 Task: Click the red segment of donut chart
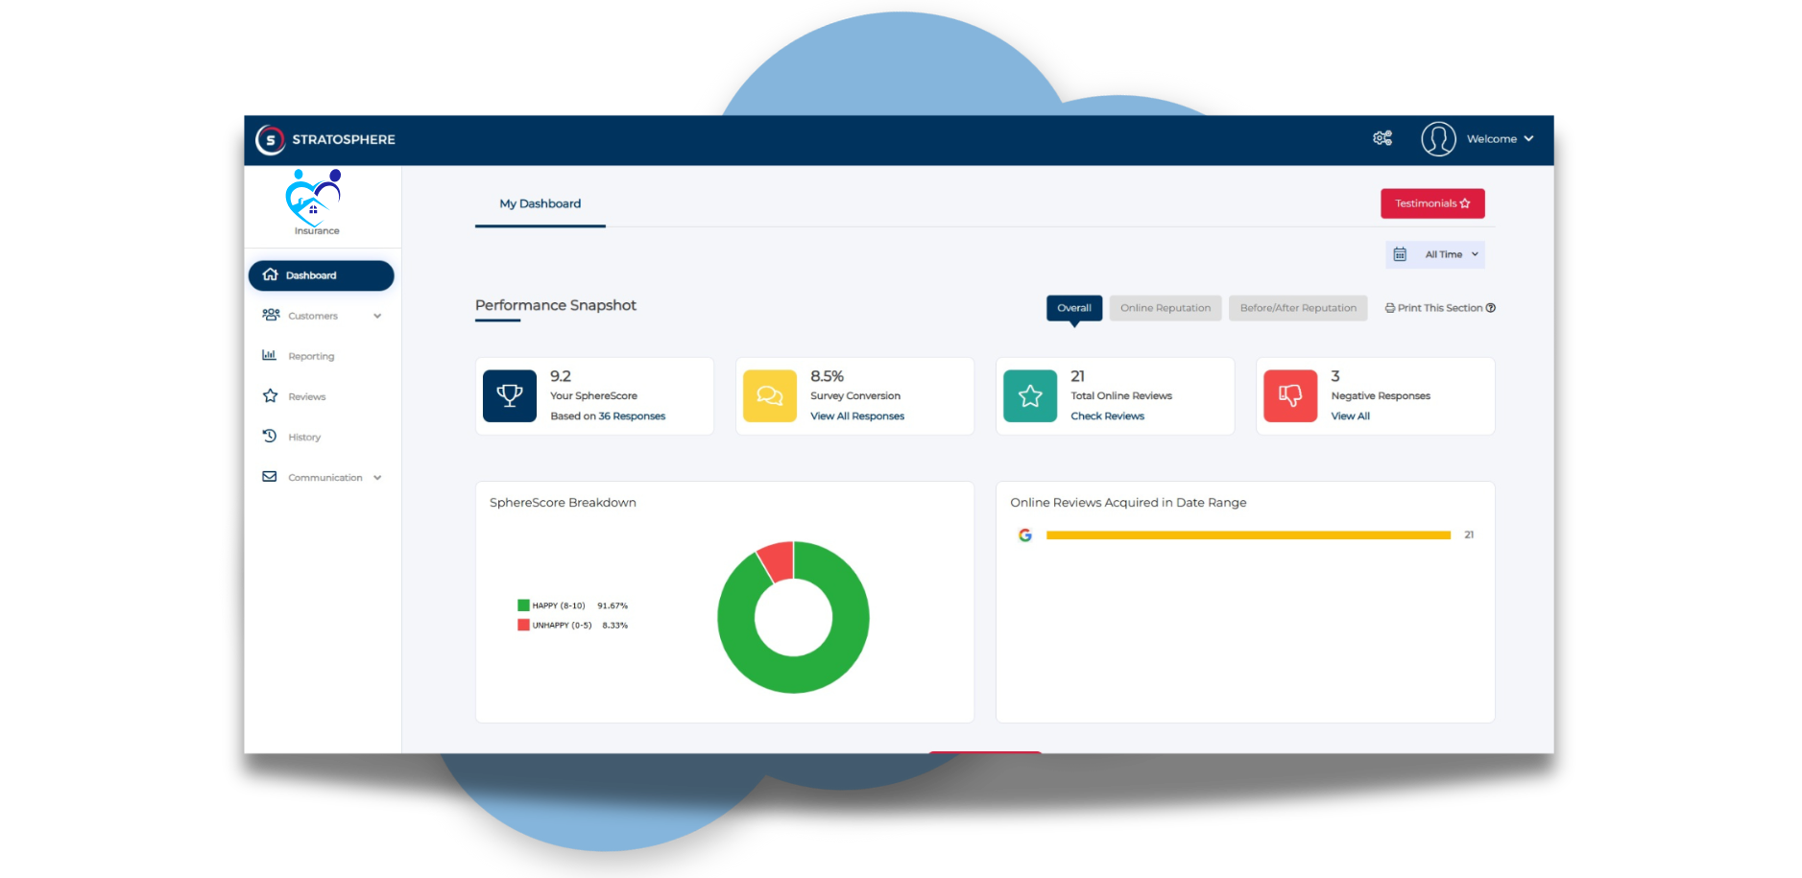(x=777, y=559)
